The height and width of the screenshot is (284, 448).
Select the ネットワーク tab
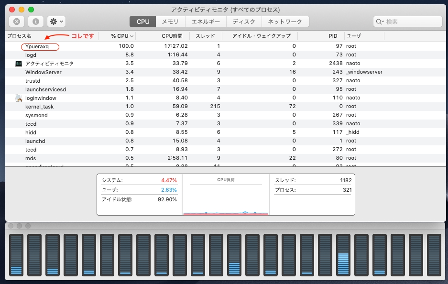point(285,22)
